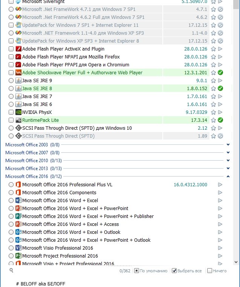
Task: Click play arrow for Java SE JRE 6
Action: [220, 104]
